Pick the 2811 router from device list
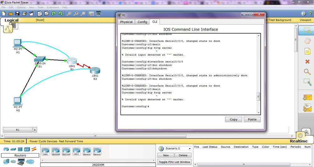 pos(76,152)
